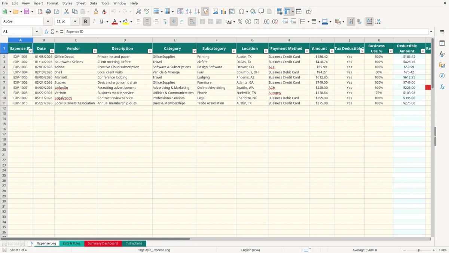Open the Location column filter dropdown
This screenshot has width=449, height=253.
(x=266, y=51)
